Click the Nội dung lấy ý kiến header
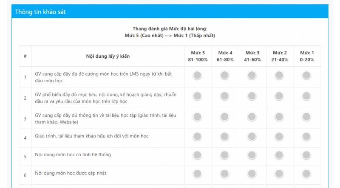 tap(108, 56)
